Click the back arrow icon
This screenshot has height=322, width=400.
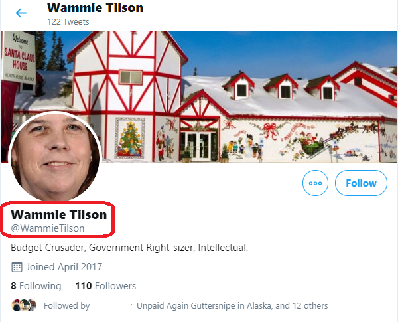coord(21,13)
